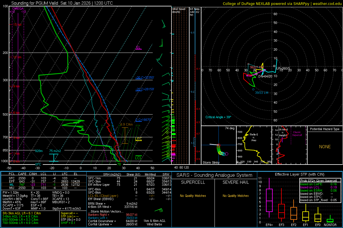This screenshot has width=343, height=228.
Task: Click the 'STP (fix) = 0.0' value
Action: 70,220
